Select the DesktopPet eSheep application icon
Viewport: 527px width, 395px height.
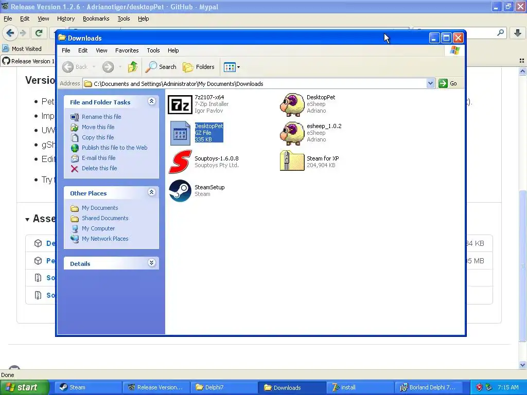pyautogui.click(x=292, y=104)
